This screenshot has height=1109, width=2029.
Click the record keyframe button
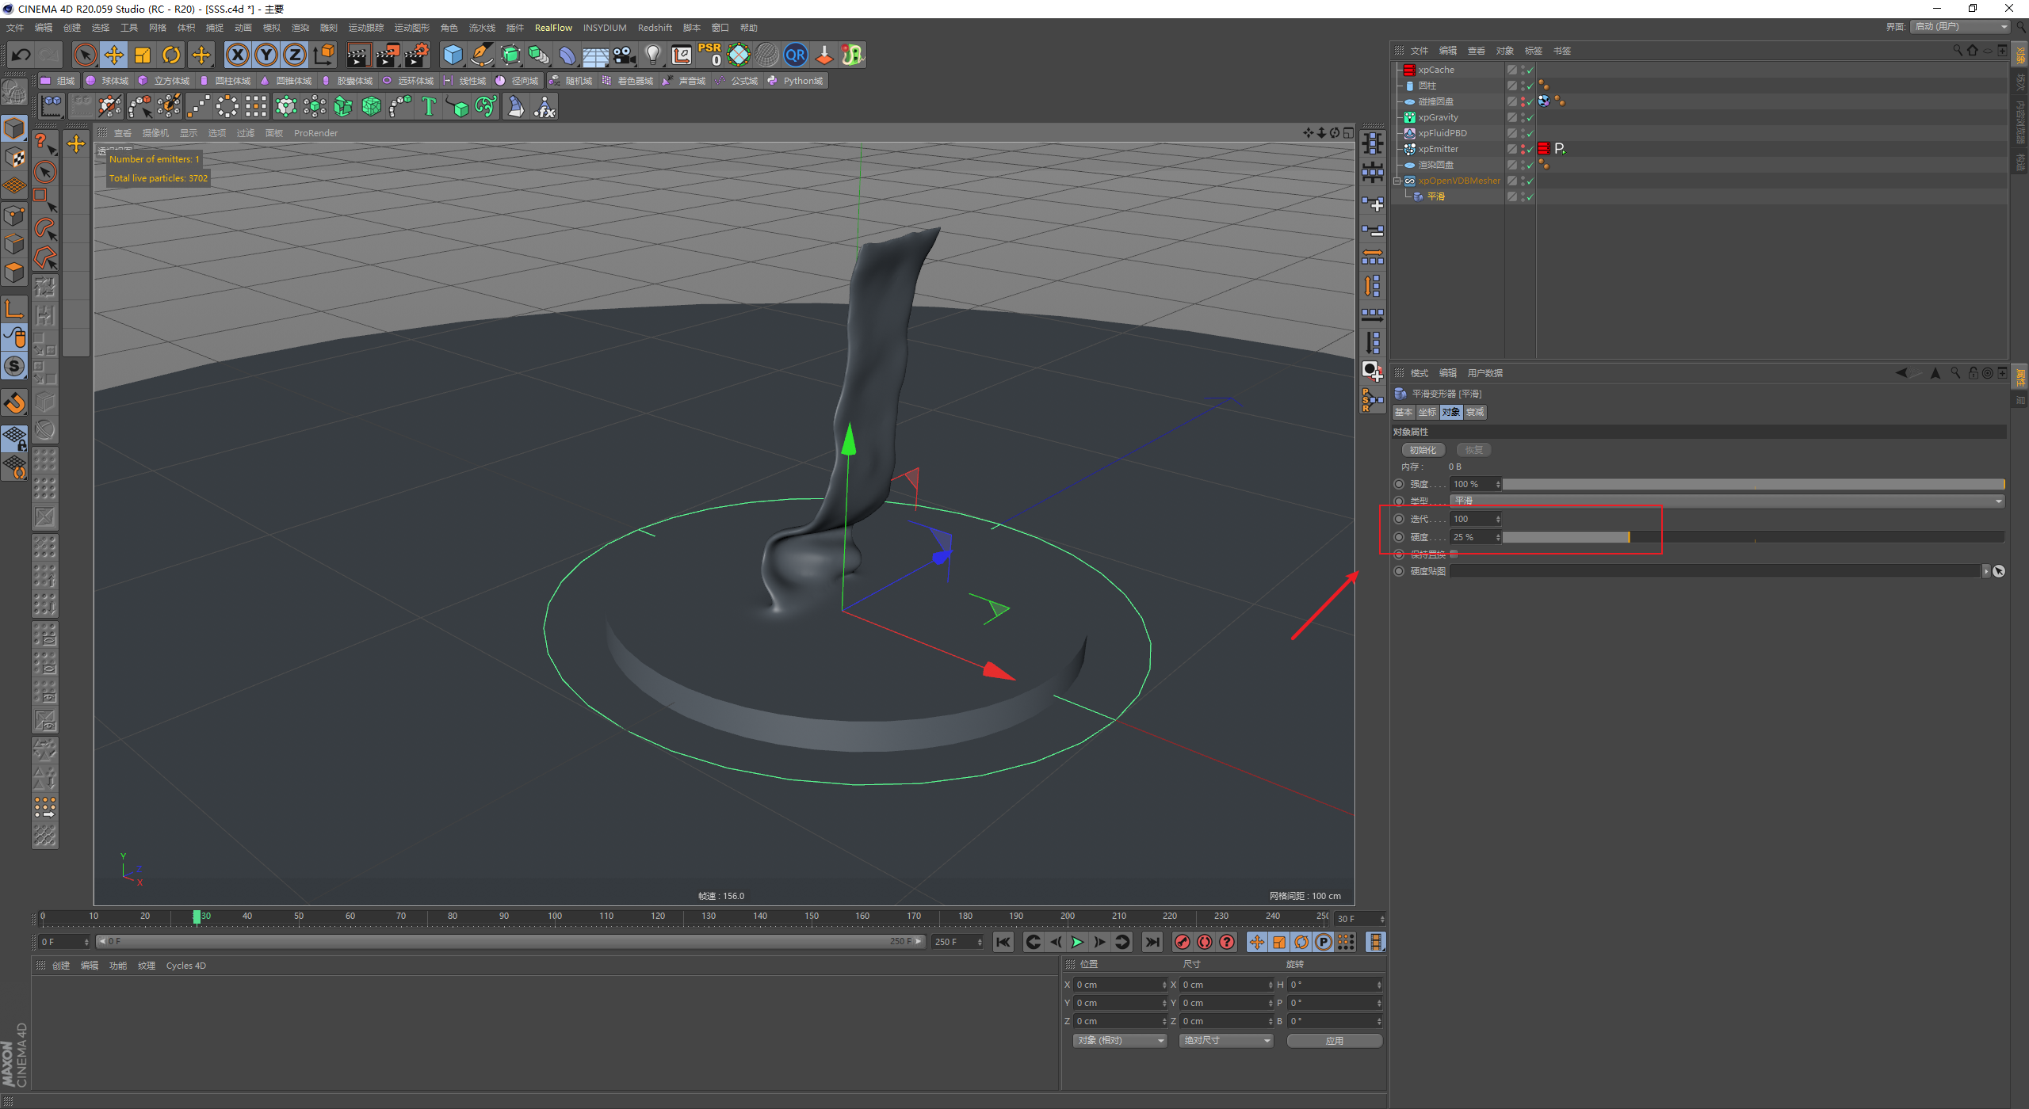(1183, 942)
